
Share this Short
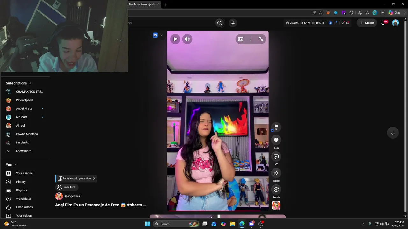point(276,173)
